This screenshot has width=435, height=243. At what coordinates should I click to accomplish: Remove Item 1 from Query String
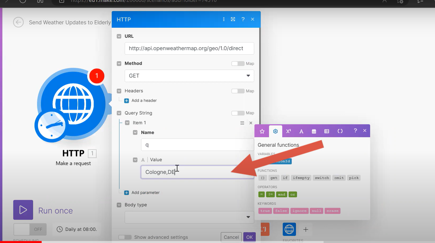pyautogui.click(x=251, y=123)
